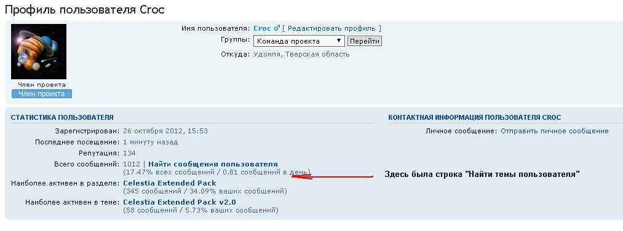Open the Редактировать профиль link
Image resolution: width=623 pixels, height=231 pixels.
[331, 29]
